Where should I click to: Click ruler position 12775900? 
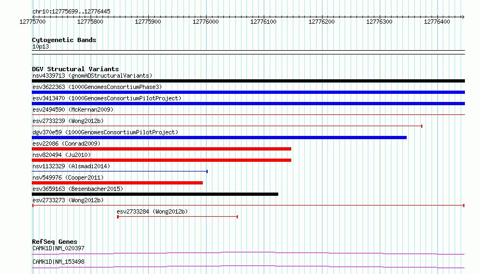(148, 22)
